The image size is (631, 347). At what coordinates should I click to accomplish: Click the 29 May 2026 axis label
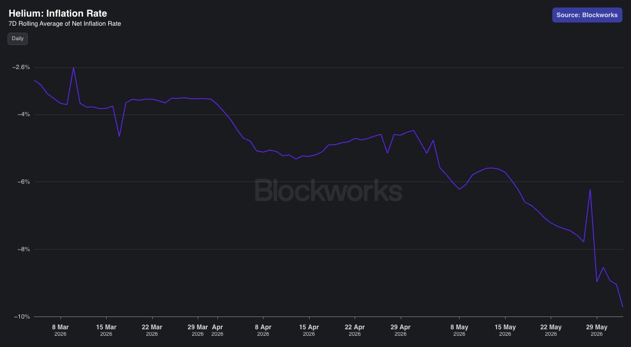coord(596,330)
